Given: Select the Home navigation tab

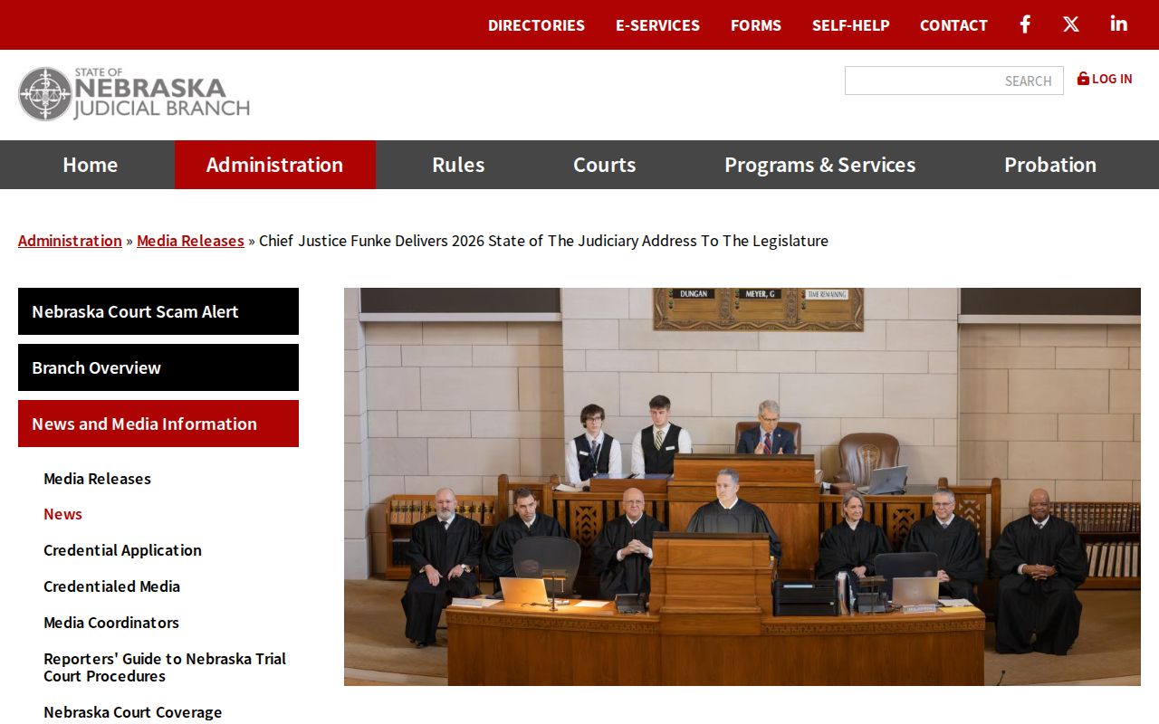Looking at the screenshot, I should 91,165.
